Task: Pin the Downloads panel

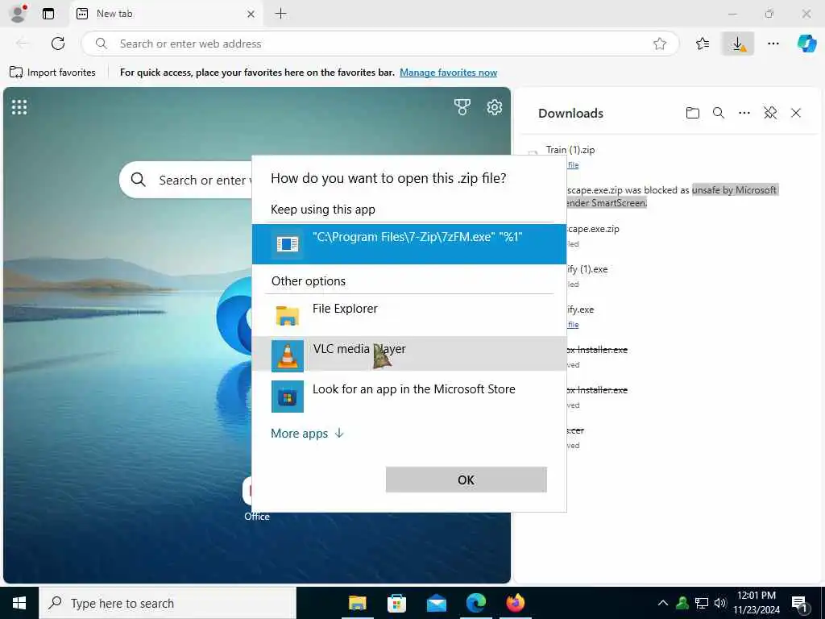Action: 769,113
